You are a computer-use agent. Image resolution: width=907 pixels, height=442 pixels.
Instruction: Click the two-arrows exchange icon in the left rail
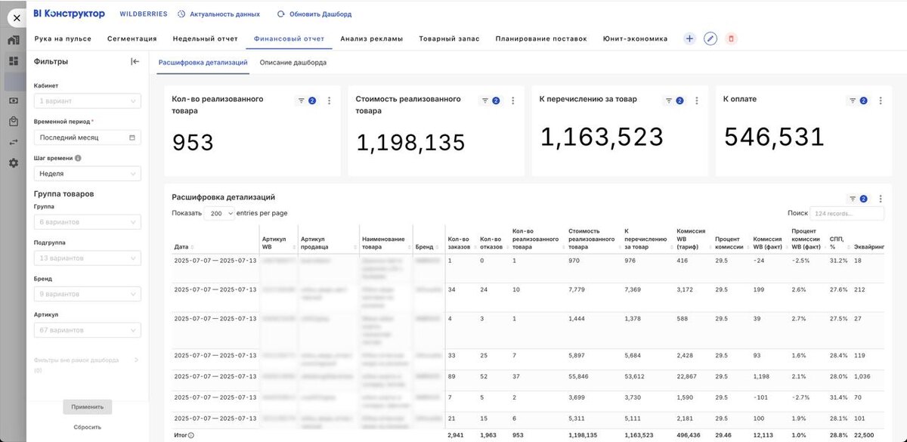(x=14, y=142)
